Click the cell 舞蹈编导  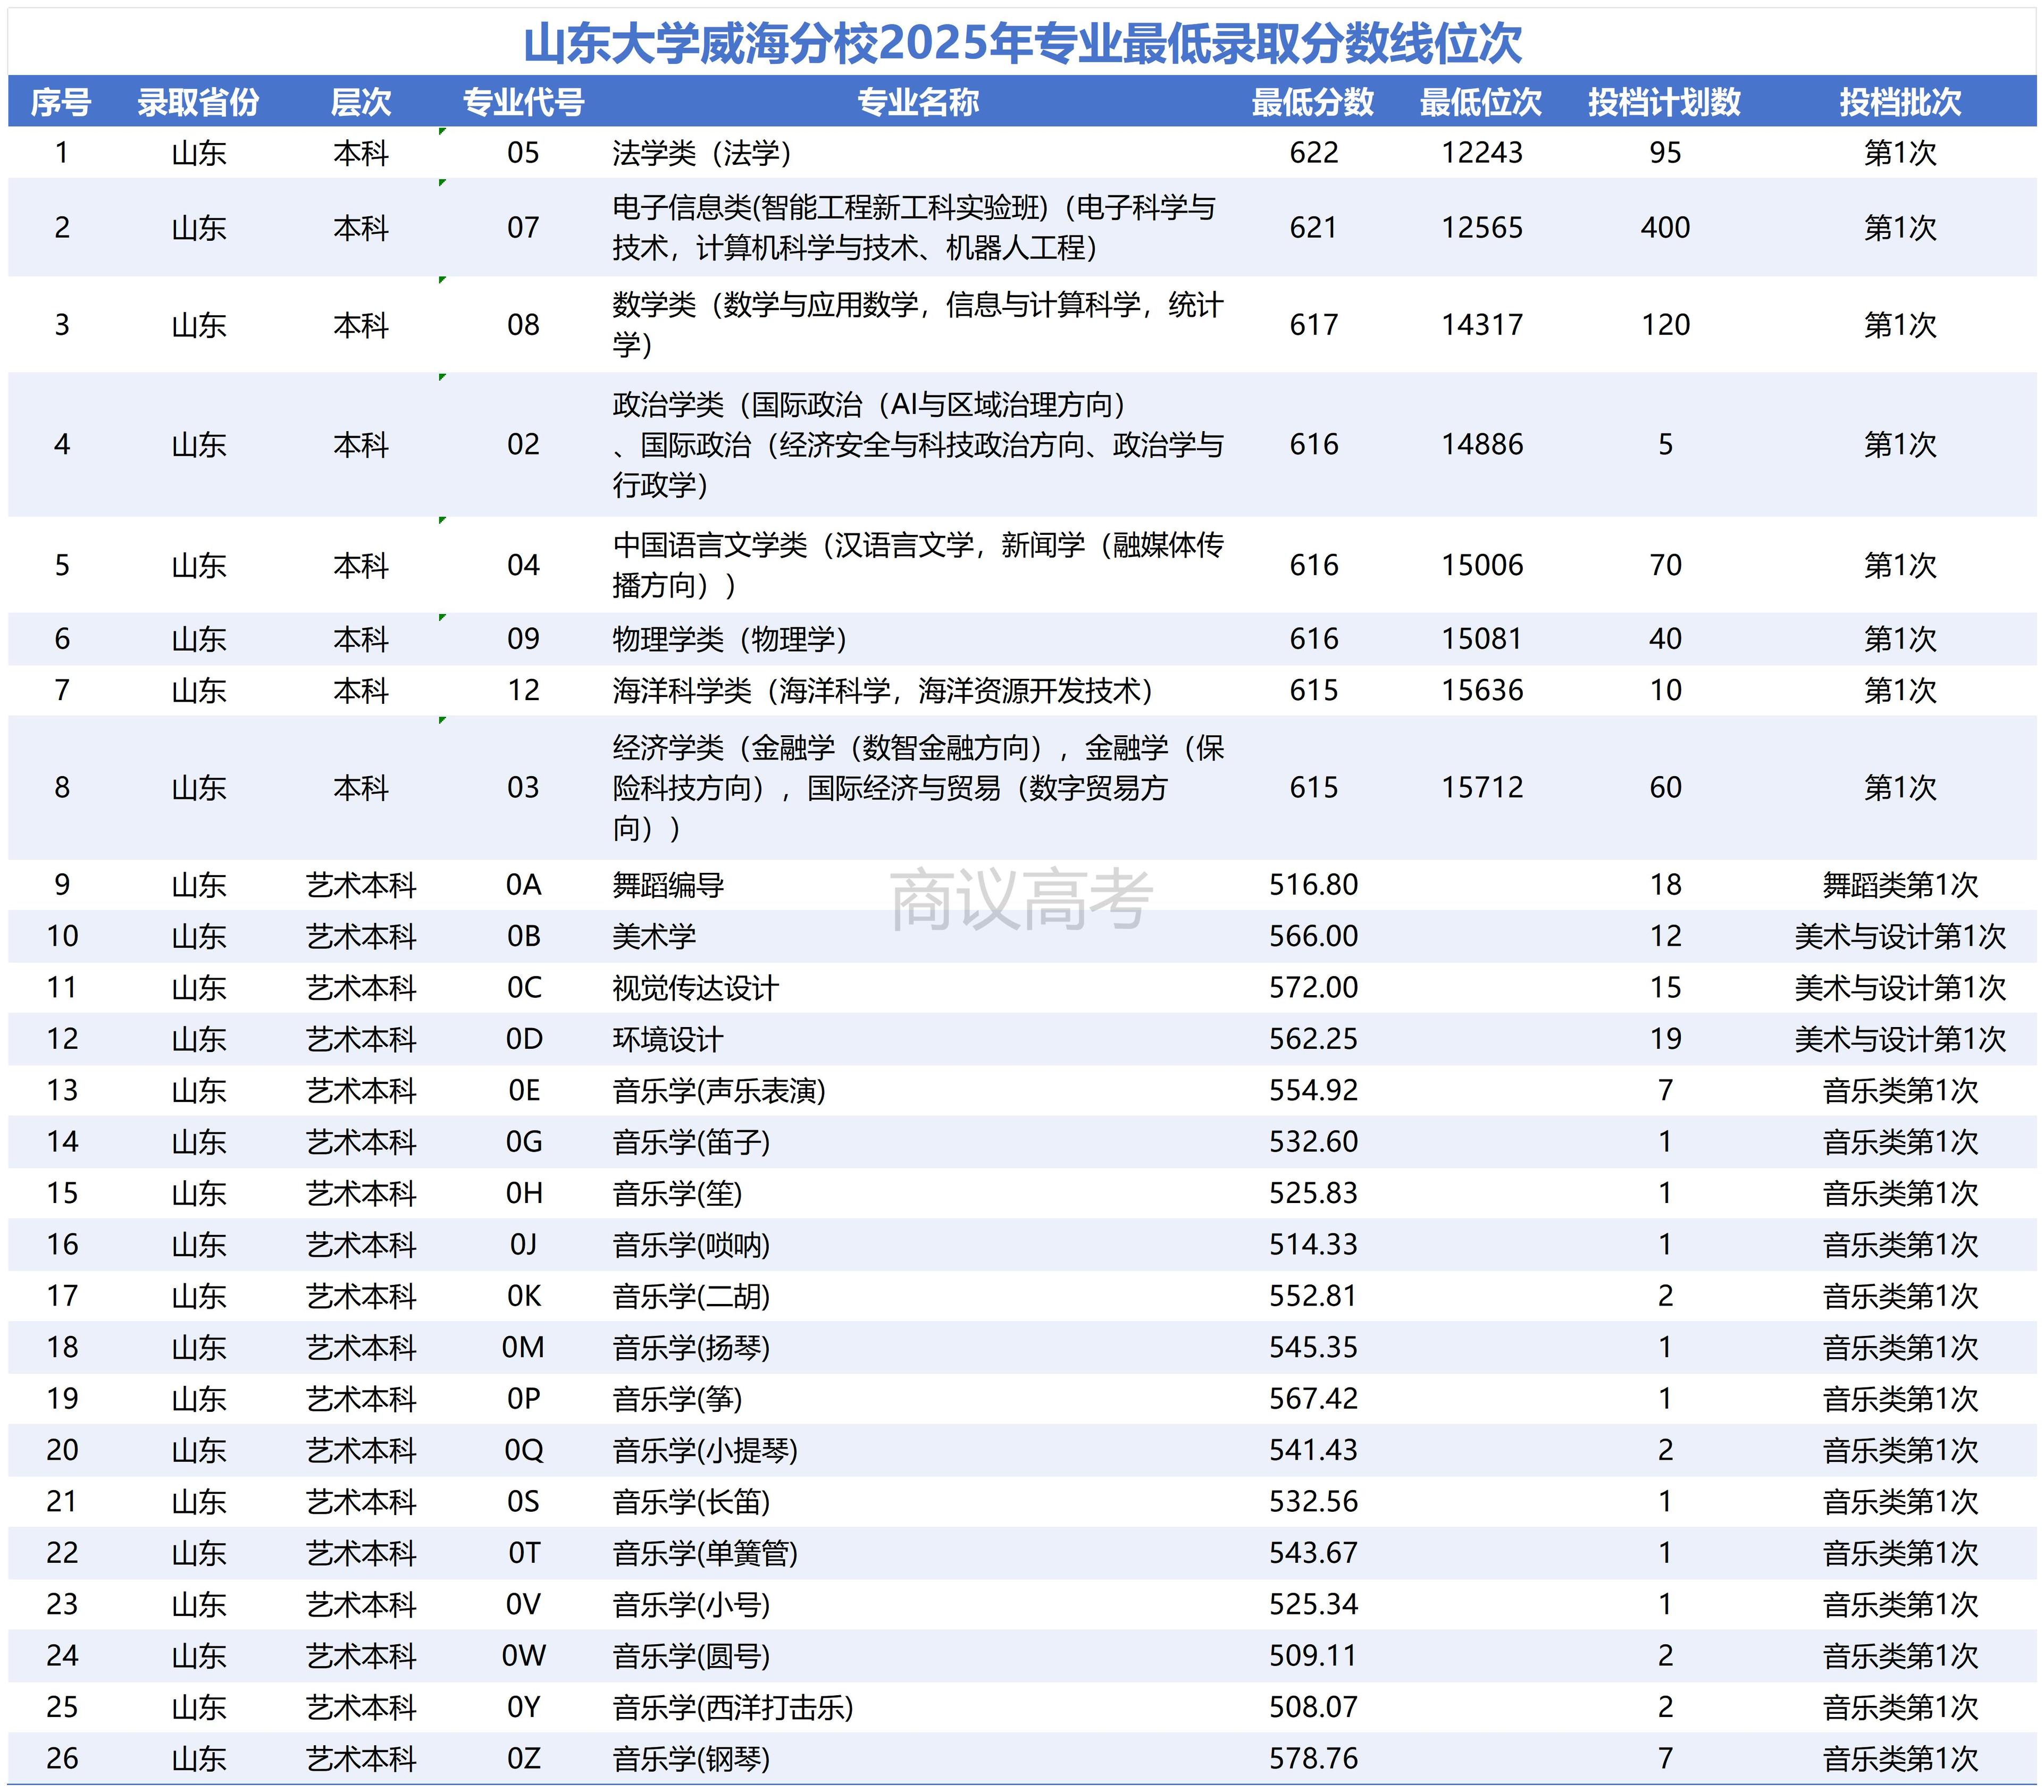click(x=668, y=885)
